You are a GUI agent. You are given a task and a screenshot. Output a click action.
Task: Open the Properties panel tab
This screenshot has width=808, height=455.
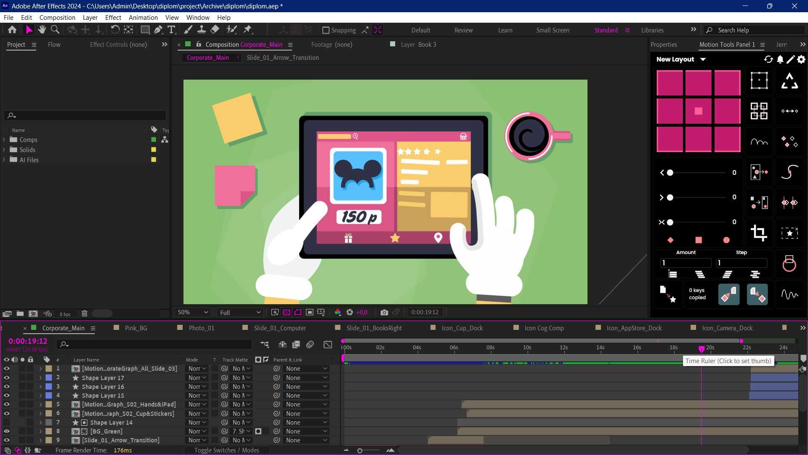(664, 45)
